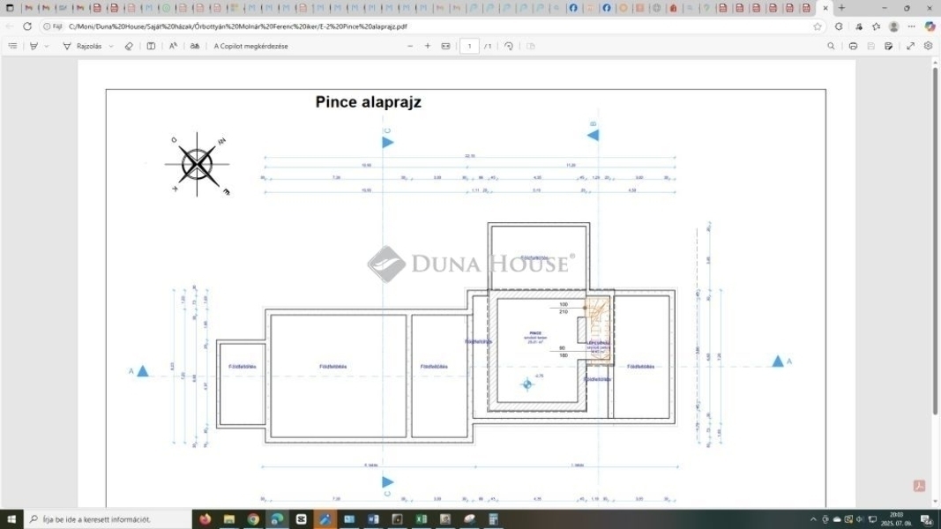This screenshot has width=941, height=529.
Task: Show hidden system tray icons
Action: click(x=813, y=519)
